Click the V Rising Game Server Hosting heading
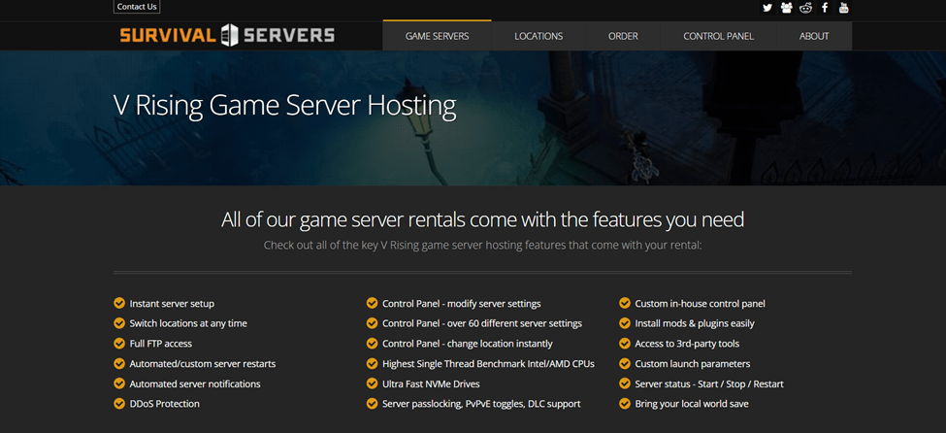 [x=284, y=105]
